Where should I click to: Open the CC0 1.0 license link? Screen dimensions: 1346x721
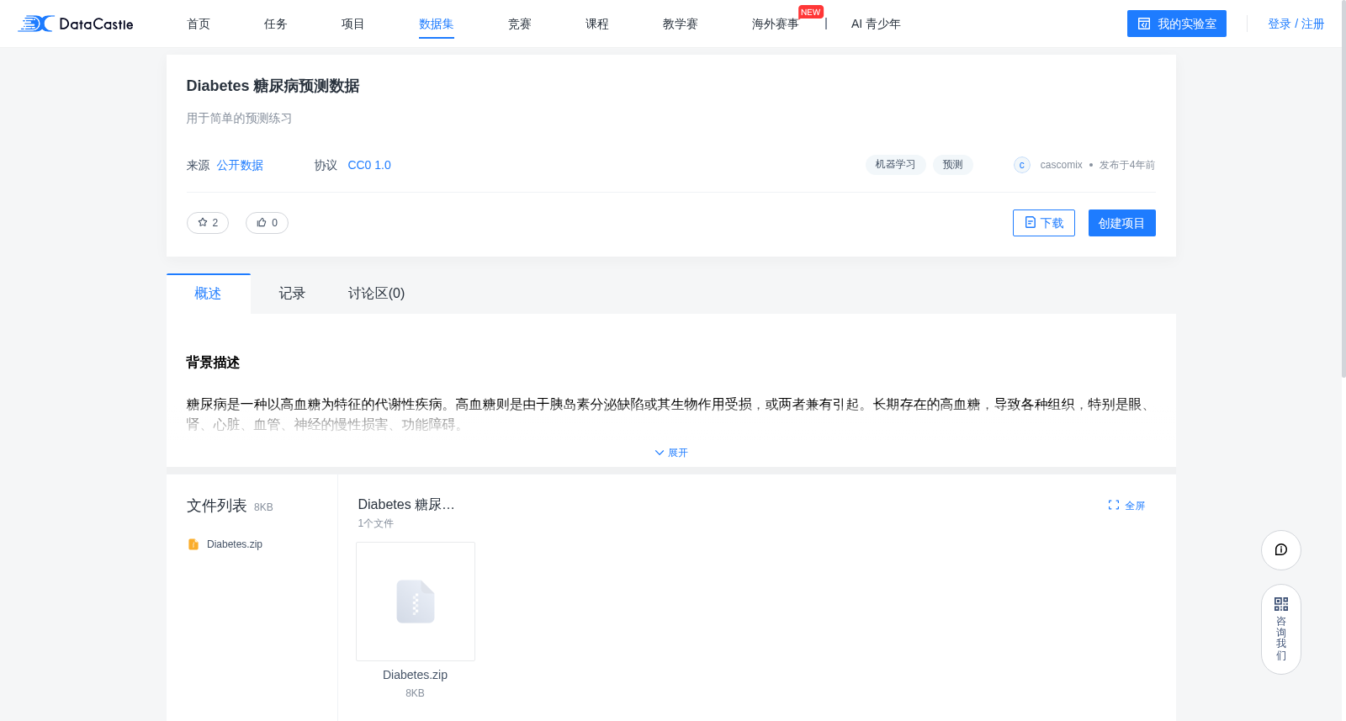369,165
